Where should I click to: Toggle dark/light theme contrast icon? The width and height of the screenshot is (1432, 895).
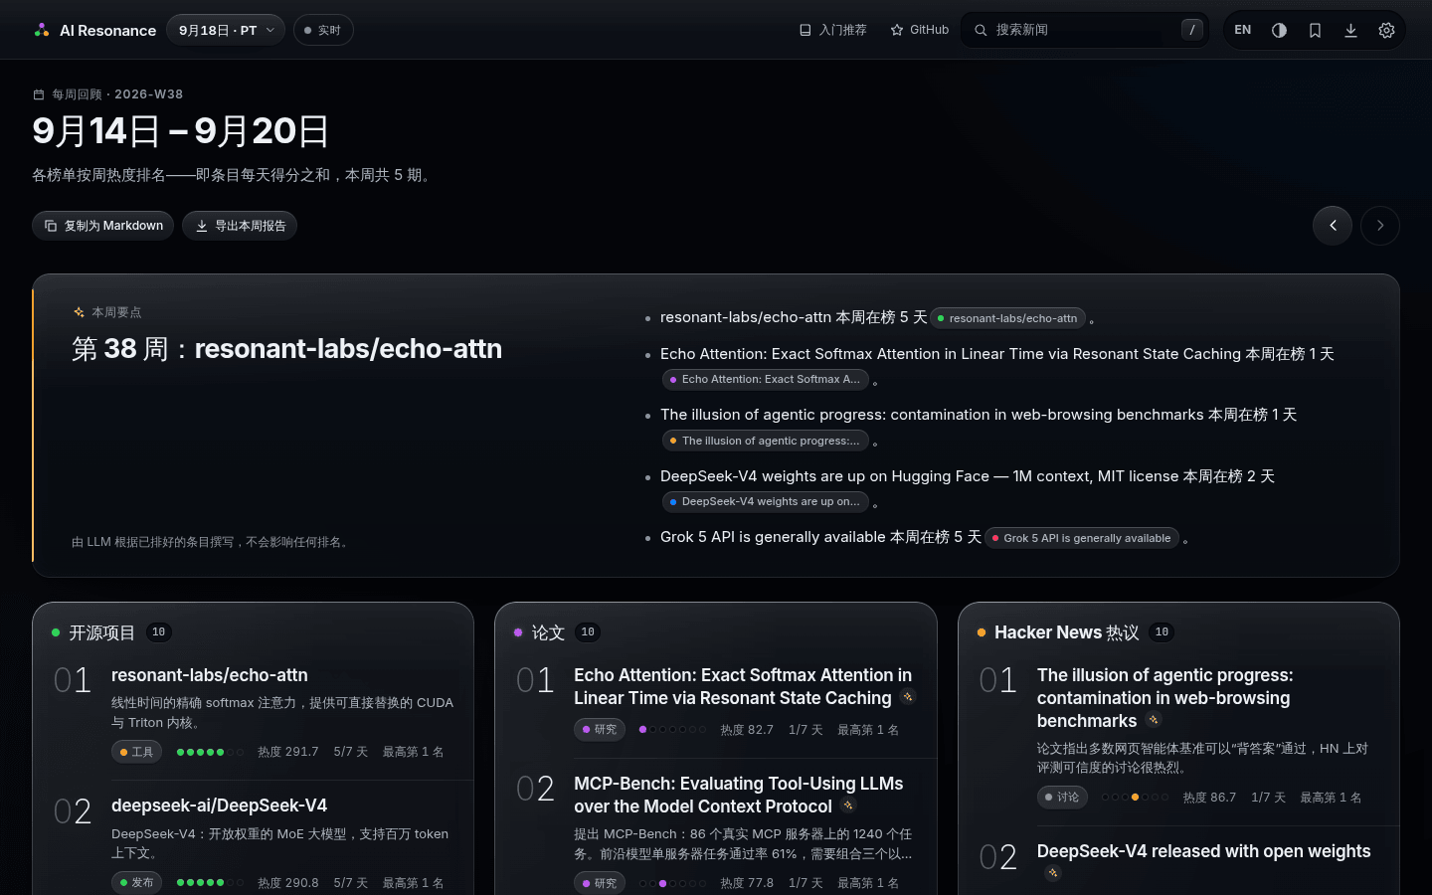pos(1279,30)
